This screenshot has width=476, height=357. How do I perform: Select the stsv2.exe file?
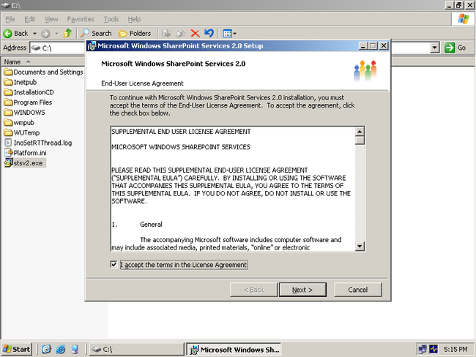[x=25, y=163]
